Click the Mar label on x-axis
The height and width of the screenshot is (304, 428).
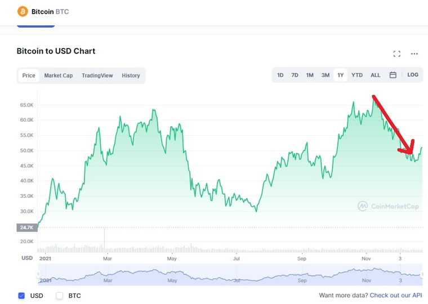point(107,258)
